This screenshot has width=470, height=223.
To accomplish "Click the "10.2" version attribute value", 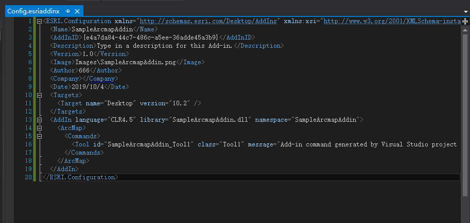I will point(182,103).
